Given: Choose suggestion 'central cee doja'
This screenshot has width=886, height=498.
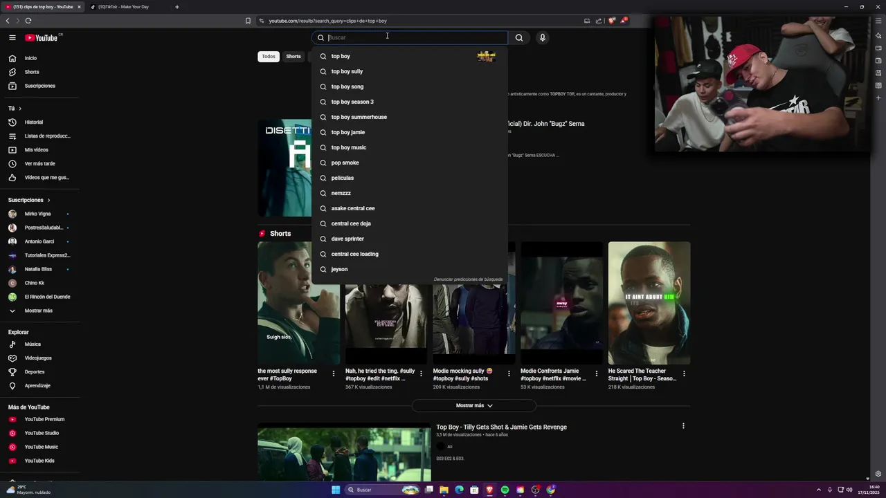Looking at the screenshot, I should 410,223.
